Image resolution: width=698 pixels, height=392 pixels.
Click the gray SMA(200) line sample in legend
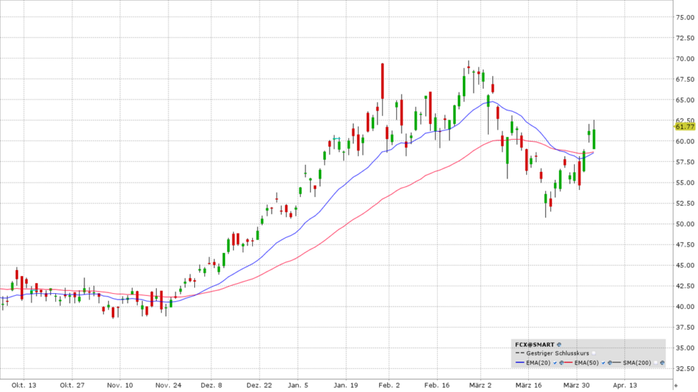point(616,363)
